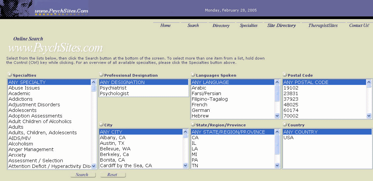Select Hebrew language
Screen dimensions: 373x181
pos(233,116)
